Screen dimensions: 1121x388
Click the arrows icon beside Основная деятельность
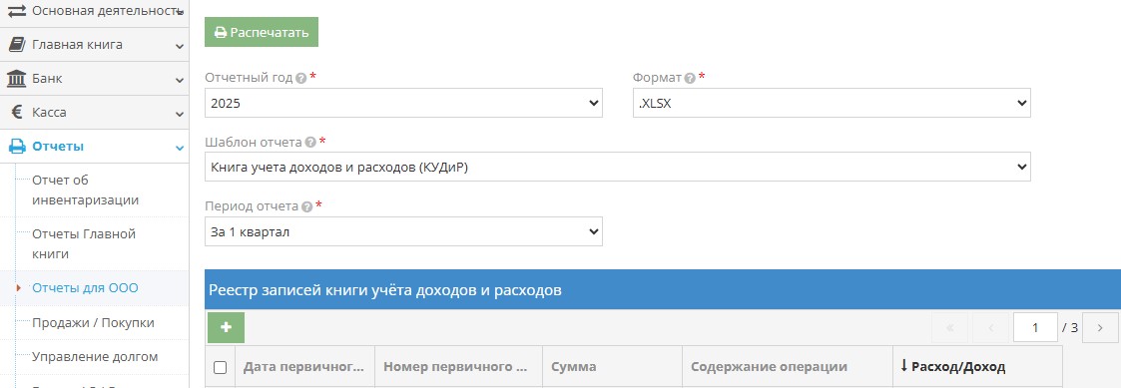click(x=16, y=11)
